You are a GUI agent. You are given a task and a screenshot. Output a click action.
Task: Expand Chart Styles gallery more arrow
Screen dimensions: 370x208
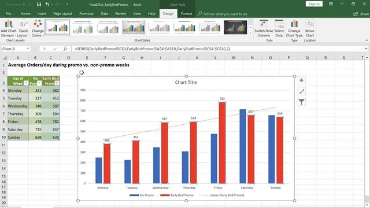point(250,33)
